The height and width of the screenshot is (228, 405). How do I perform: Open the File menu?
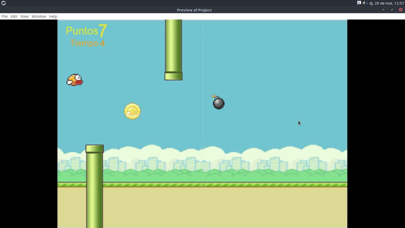(4, 16)
